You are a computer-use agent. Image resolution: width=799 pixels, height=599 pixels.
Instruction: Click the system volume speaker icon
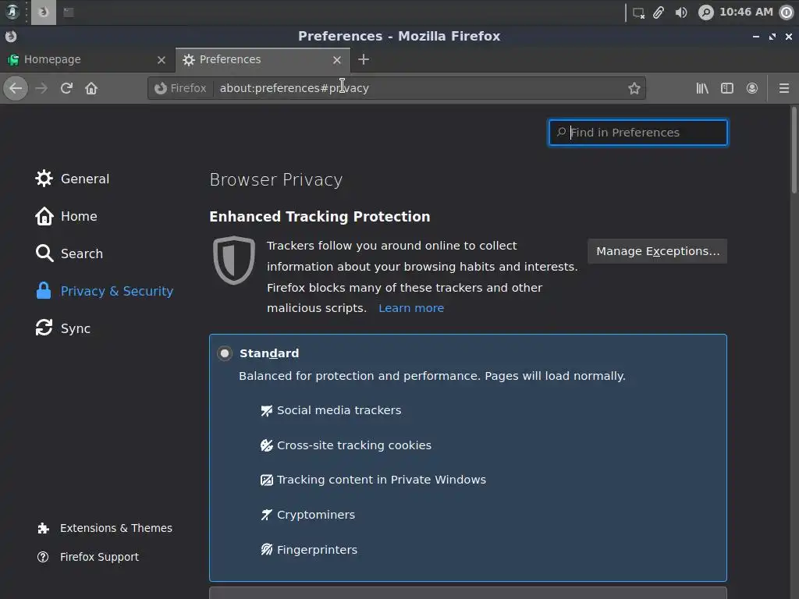click(x=681, y=12)
